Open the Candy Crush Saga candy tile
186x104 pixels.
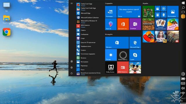149,37
